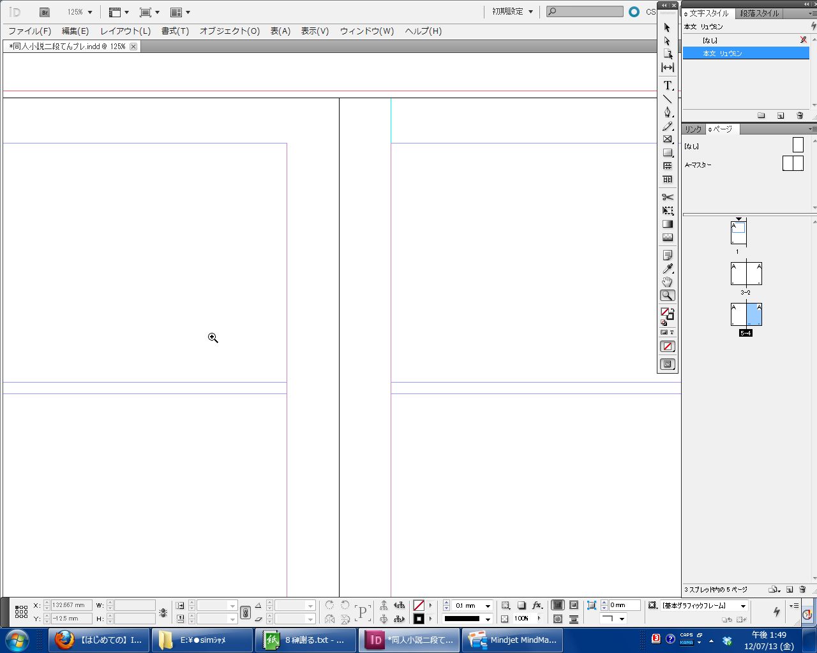Create new character style icon
Viewport: 817px width, 653px height.
tap(781, 115)
